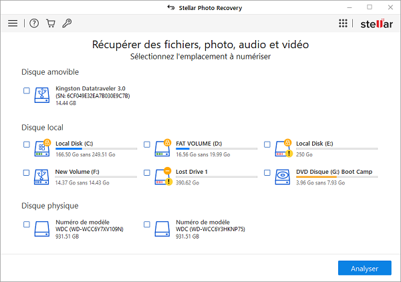This screenshot has height=282, width=401.
Task: Click the back arrow icon in title bar
Action: point(171,7)
